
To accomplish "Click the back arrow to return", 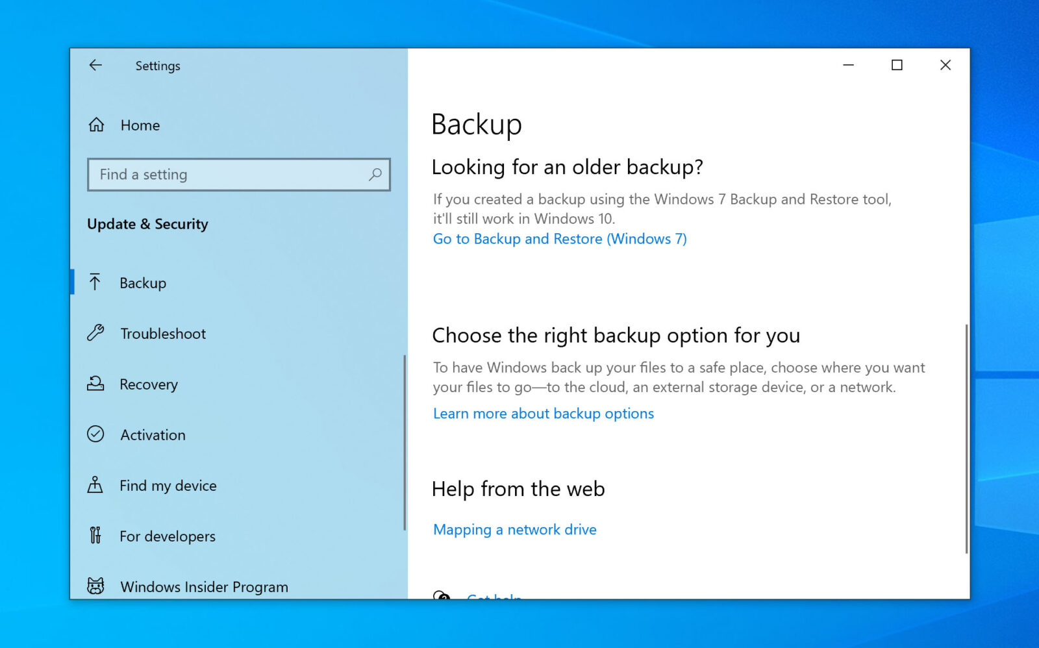I will [x=95, y=65].
